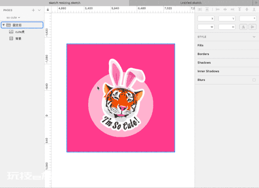Toggle the ruler lock icon
Screen dimensions: 259x188
click(48, 9)
